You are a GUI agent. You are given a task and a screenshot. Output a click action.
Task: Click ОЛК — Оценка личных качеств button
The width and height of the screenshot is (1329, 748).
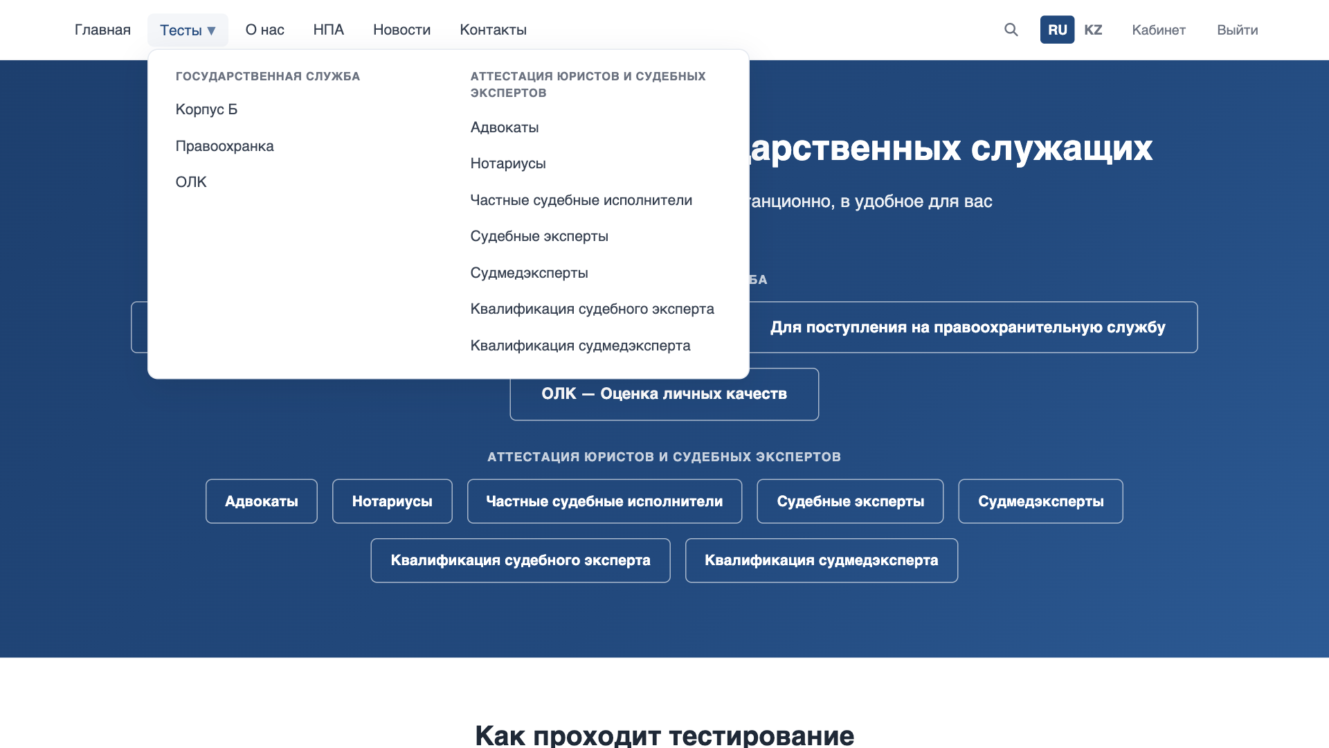(664, 394)
